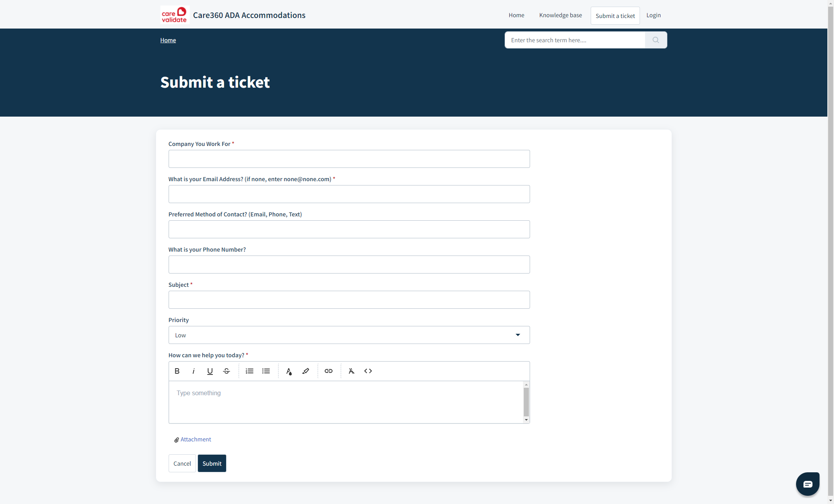Open the text color picker

[x=289, y=371]
